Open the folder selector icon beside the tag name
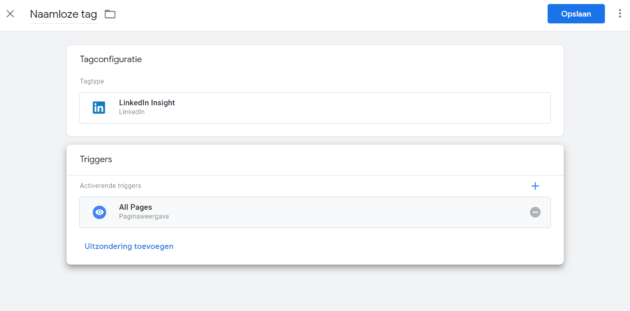 point(110,14)
